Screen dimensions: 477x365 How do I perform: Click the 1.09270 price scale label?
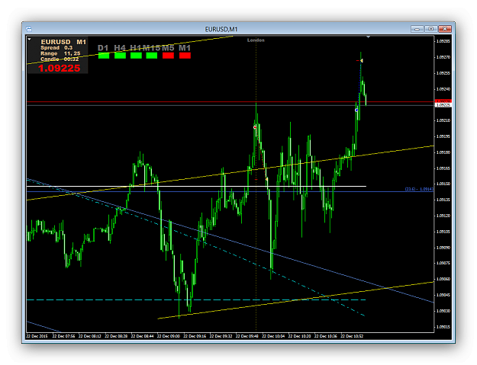[x=443, y=57]
